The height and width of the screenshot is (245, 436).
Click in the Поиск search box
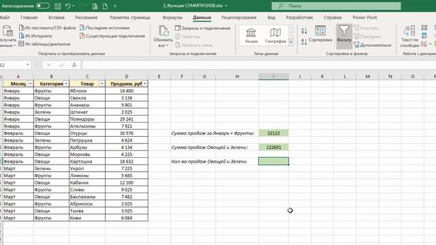click(x=336, y=6)
